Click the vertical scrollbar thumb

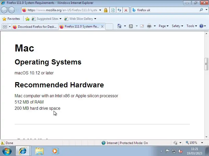pos(206,64)
